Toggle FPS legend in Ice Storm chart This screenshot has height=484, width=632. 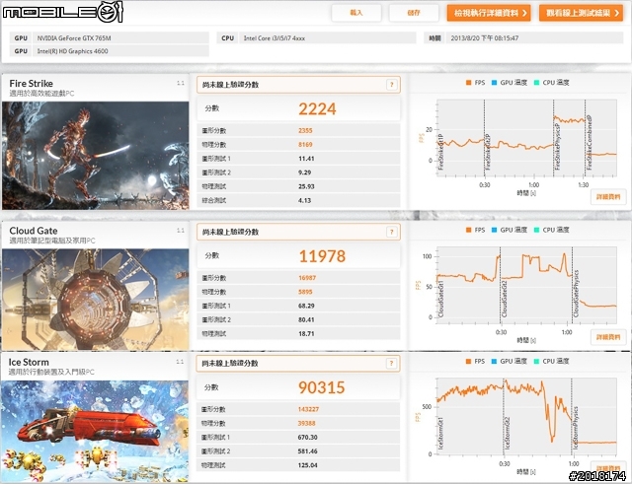(x=476, y=362)
